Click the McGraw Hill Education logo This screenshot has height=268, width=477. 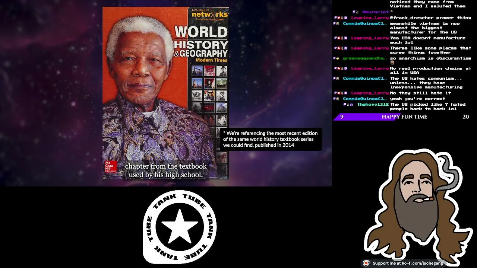tap(110, 167)
